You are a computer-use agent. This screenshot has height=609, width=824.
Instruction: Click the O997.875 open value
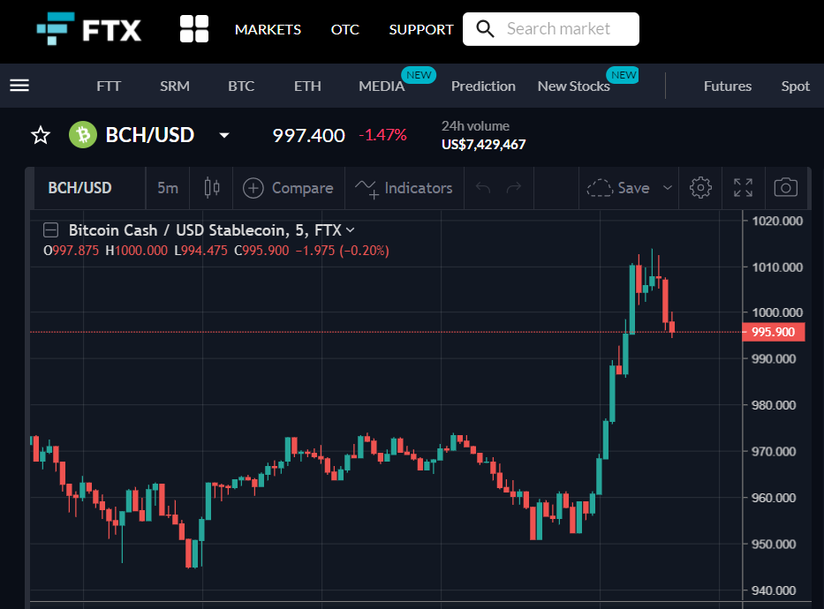tap(71, 251)
